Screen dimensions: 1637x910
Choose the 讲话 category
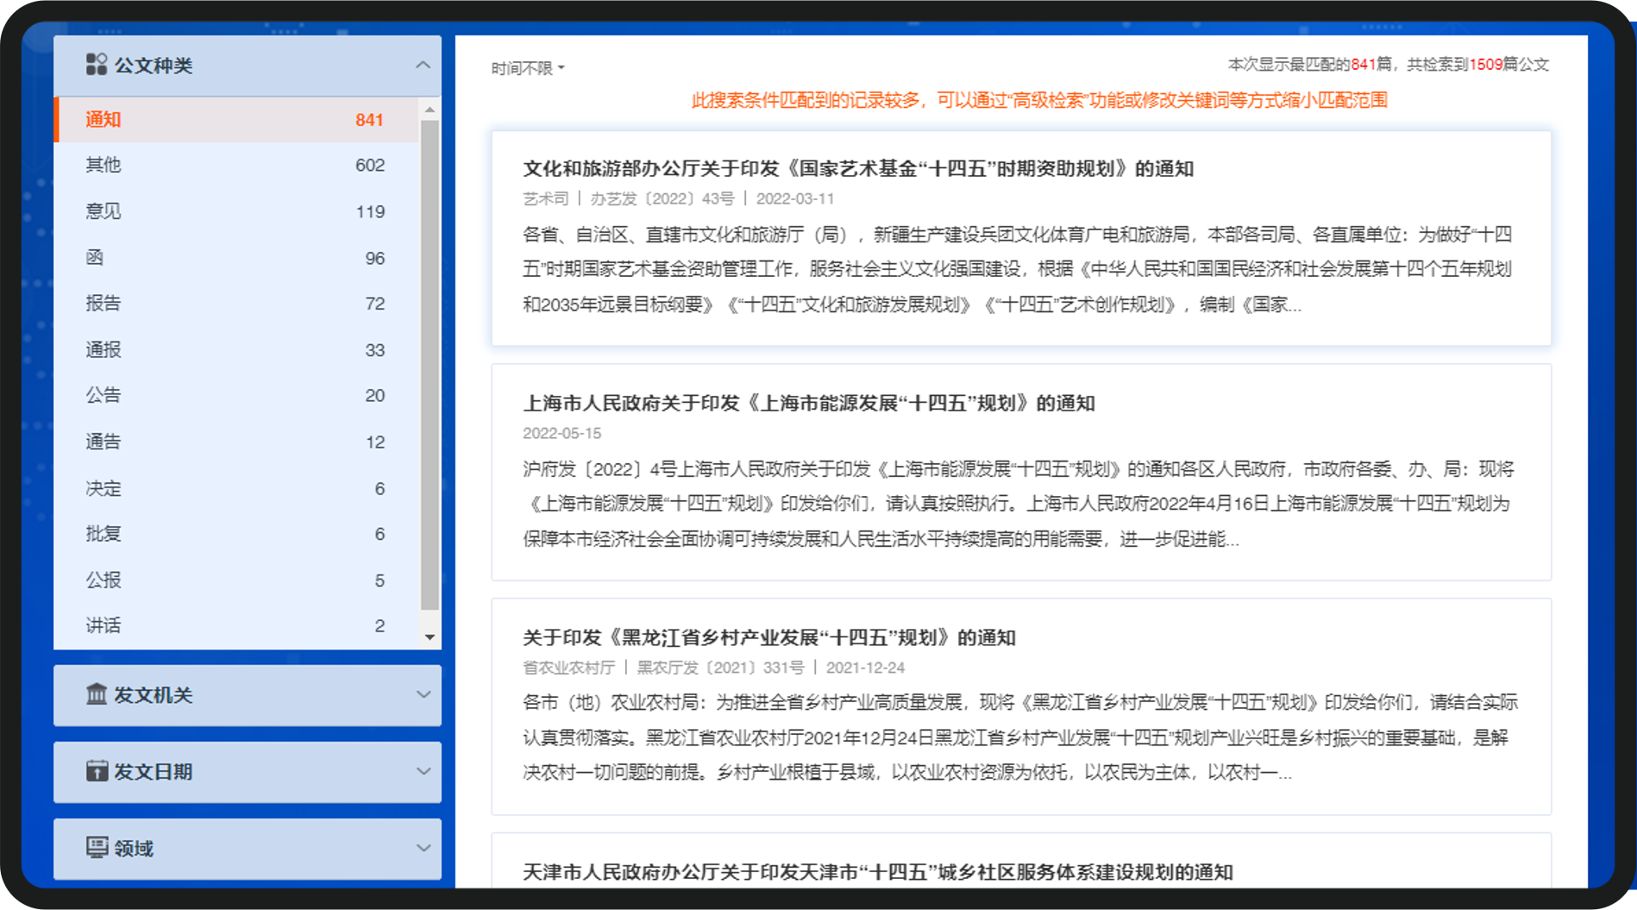pos(237,626)
